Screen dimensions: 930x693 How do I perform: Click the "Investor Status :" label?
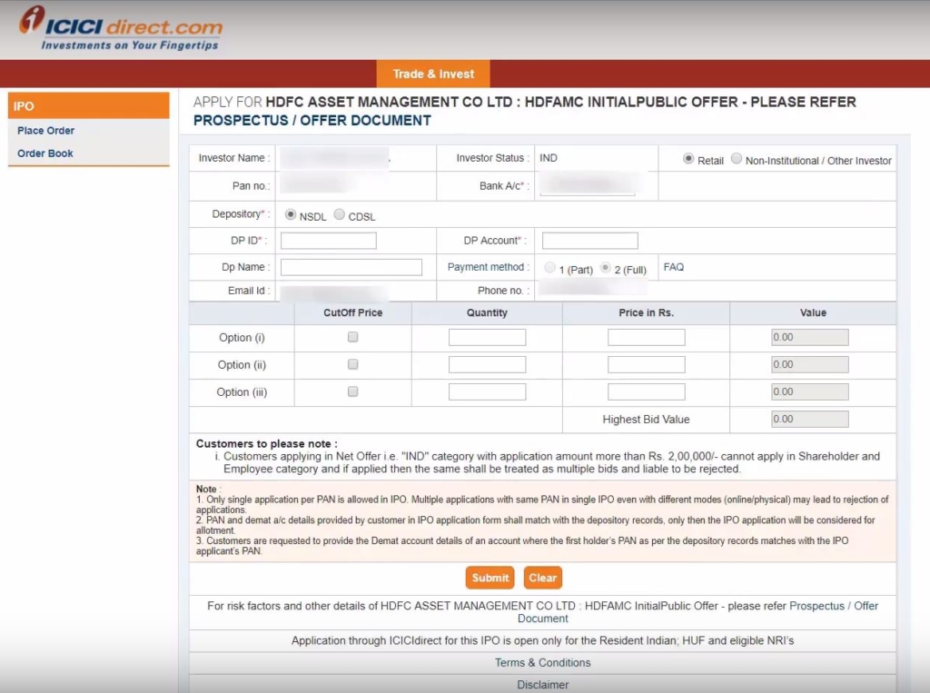(x=493, y=158)
